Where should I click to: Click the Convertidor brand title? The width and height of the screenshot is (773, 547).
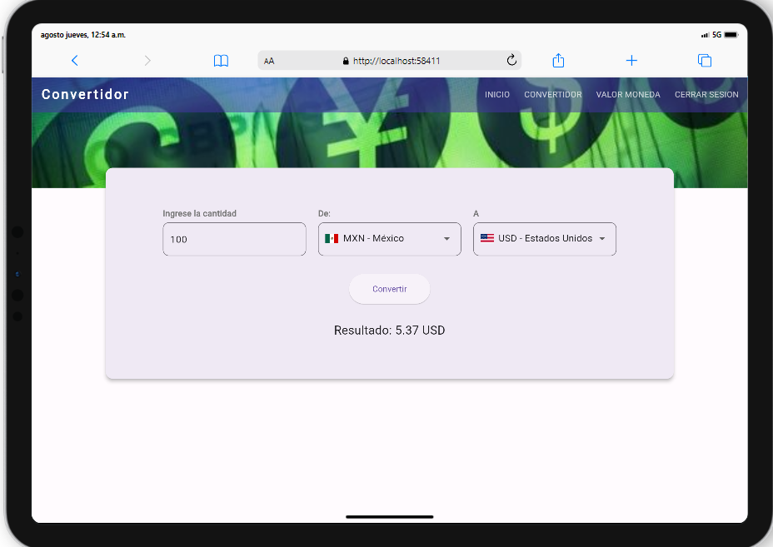click(x=85, y=95)
